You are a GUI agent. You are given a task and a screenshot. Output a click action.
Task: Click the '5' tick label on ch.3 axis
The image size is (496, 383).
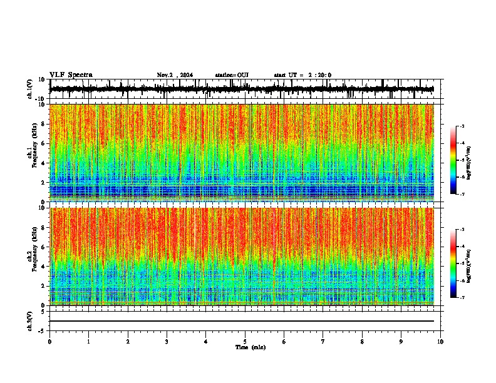pos(43,312)
